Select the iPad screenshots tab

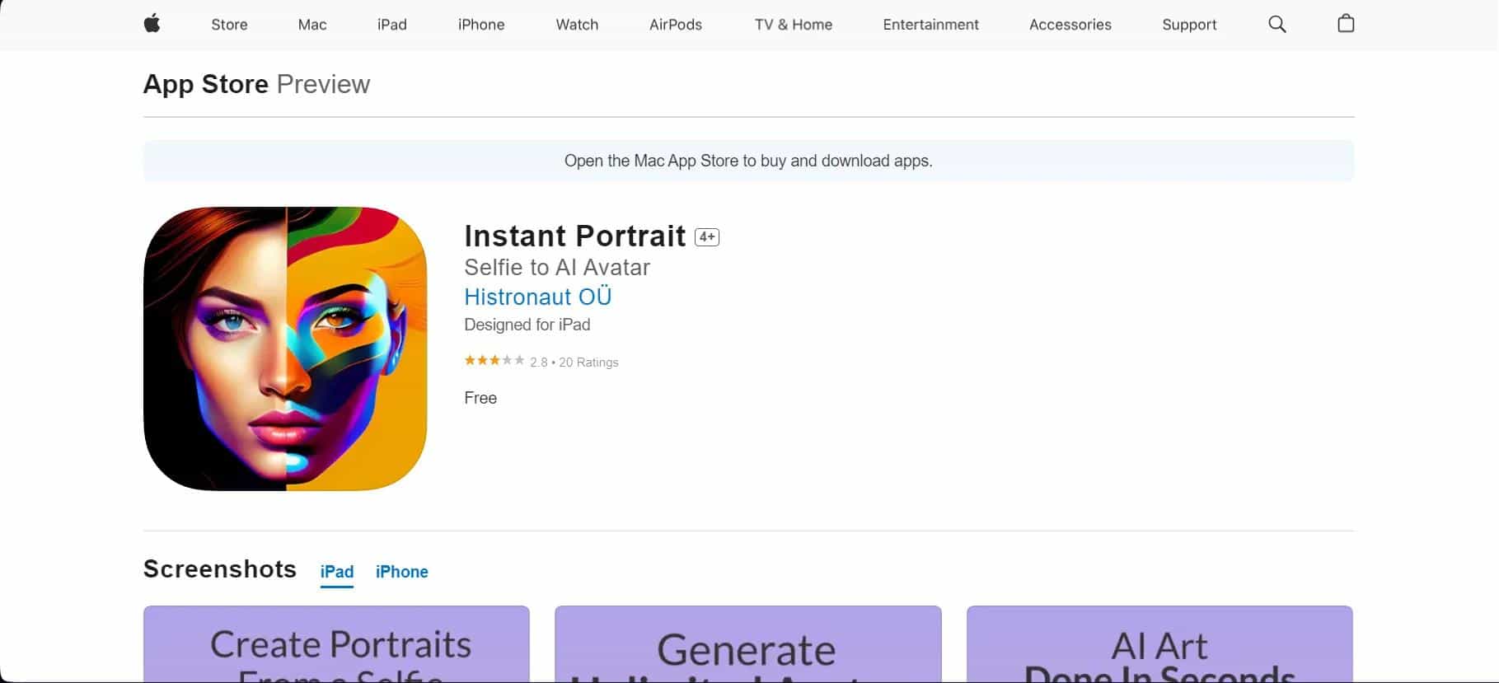[x=336, y=572]
